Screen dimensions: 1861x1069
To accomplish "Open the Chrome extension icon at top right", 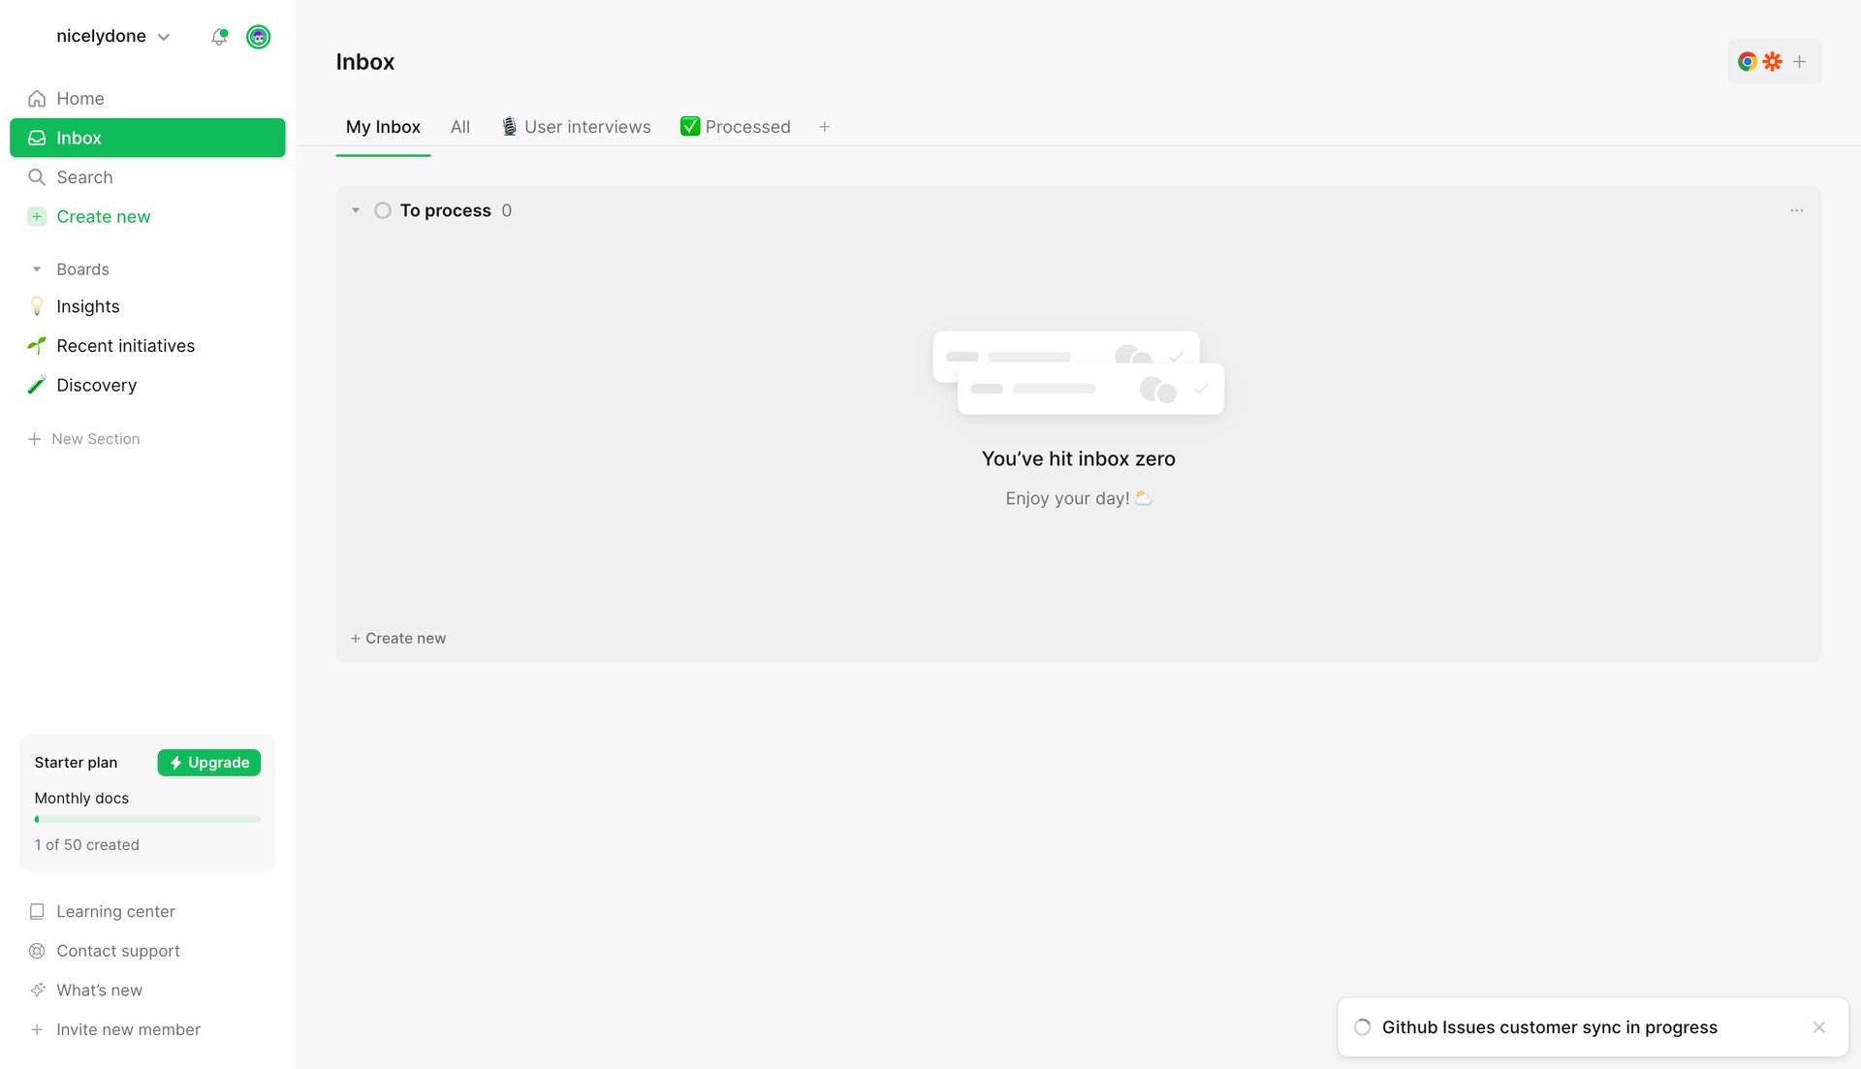I will 1748,61.
